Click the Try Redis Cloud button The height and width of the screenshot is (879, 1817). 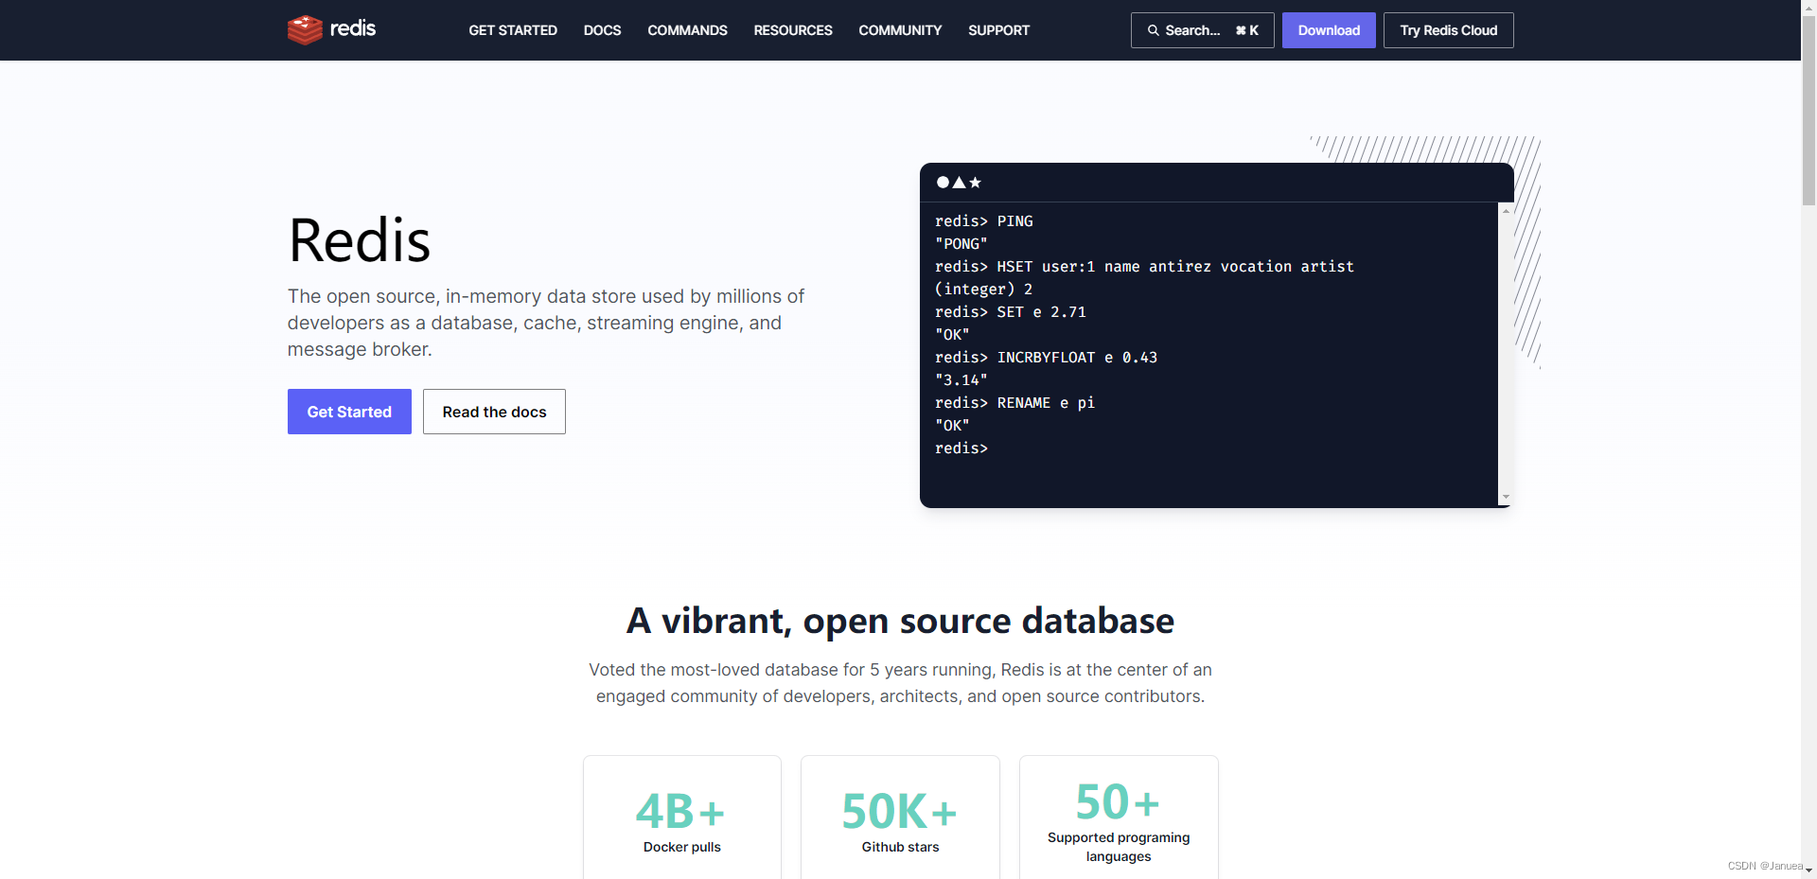tap(1448, 30)
